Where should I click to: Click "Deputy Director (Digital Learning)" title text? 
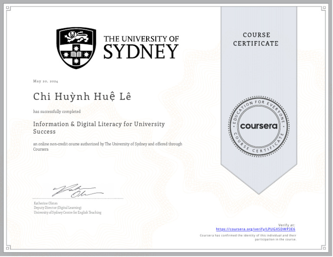pyautogui.click(x=58, y=208)
